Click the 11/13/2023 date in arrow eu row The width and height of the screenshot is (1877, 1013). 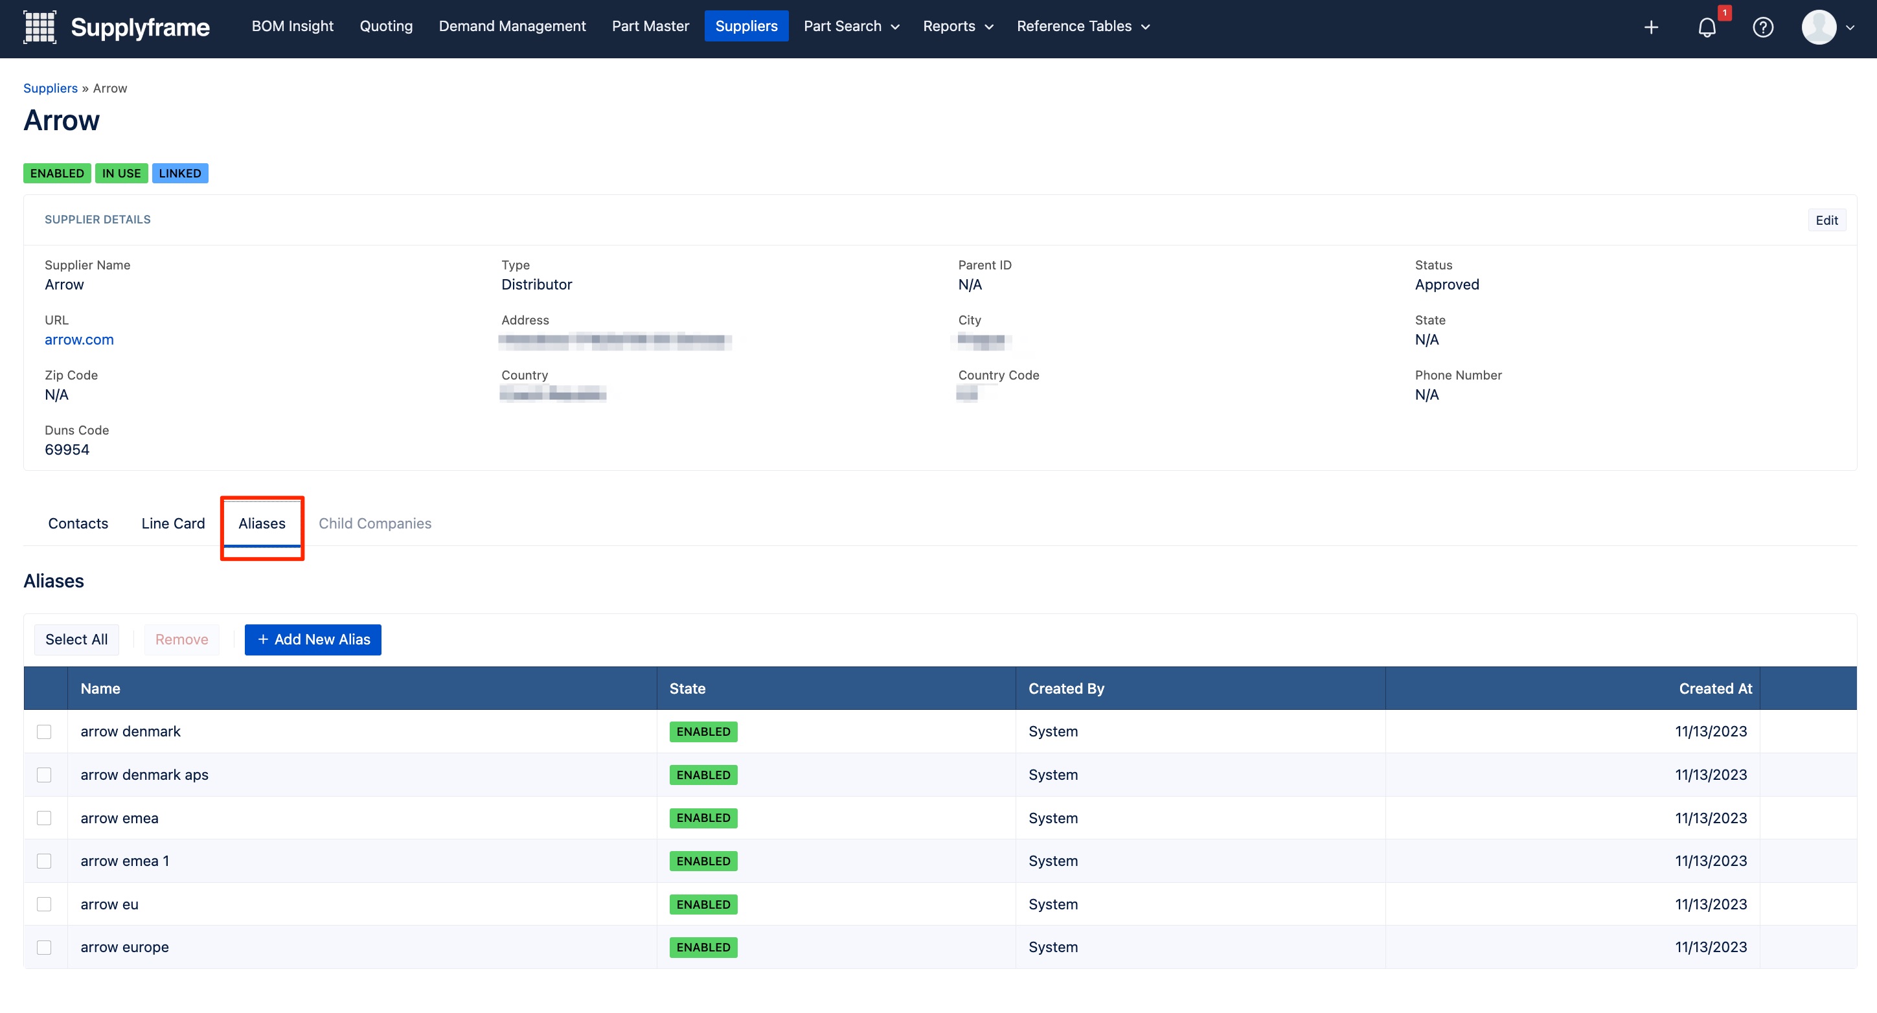tap(1710, 904)
